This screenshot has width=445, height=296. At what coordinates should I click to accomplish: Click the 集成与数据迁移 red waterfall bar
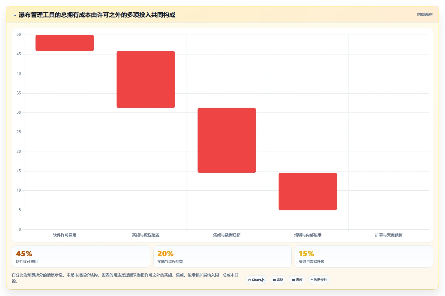coord(227,140)
